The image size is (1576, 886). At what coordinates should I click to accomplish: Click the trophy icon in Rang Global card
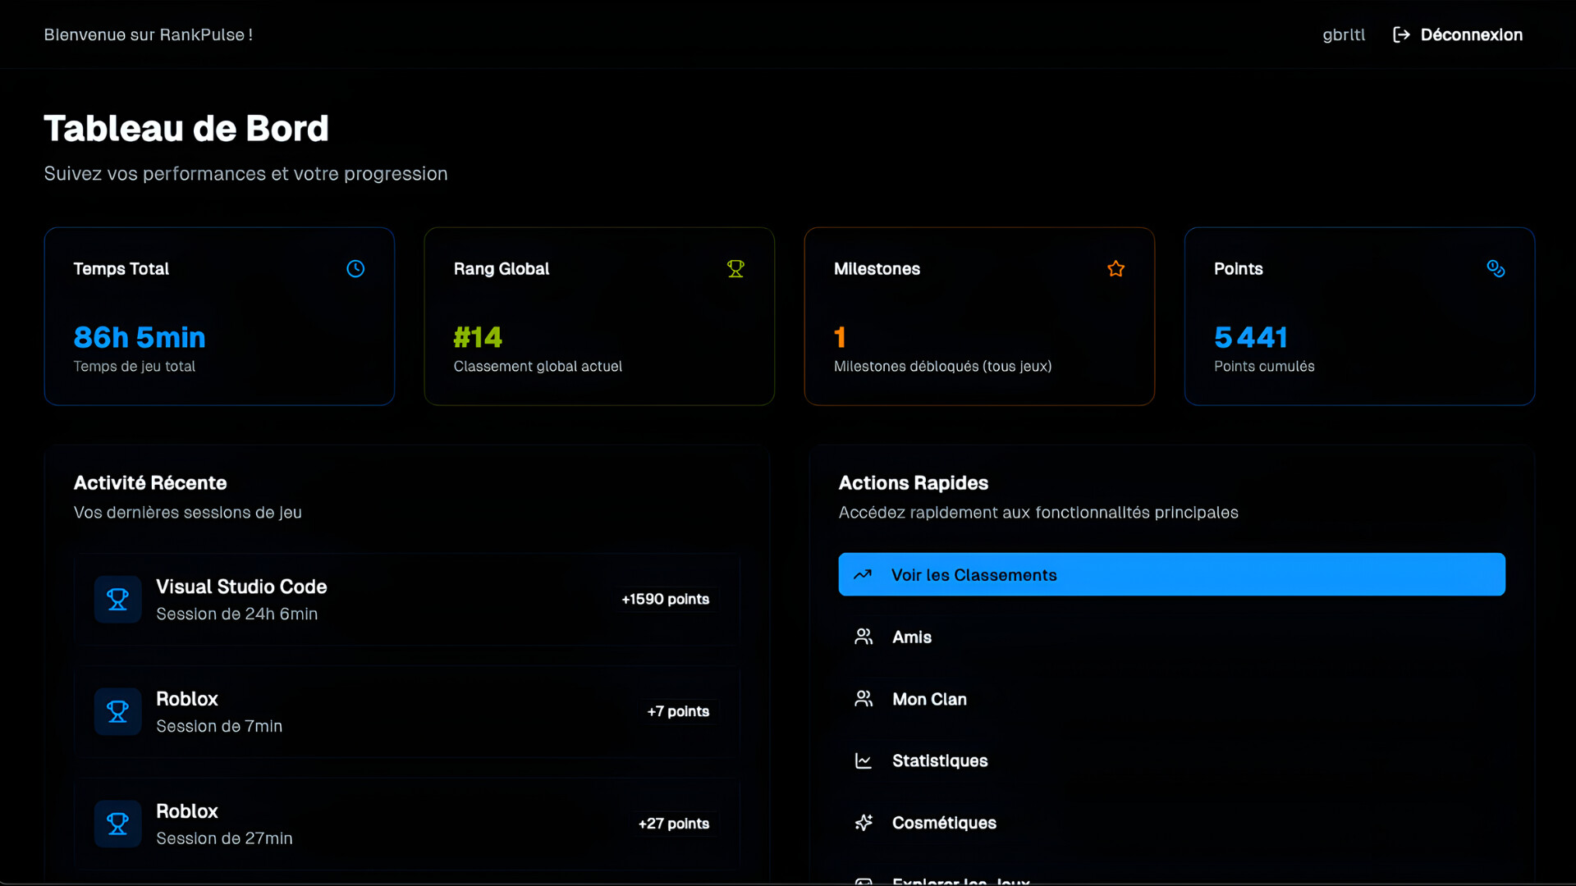735,269
